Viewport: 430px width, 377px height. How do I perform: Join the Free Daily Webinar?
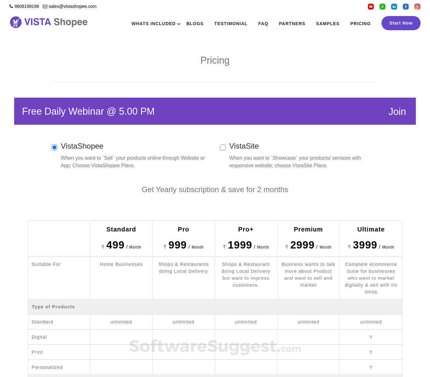point(397,111)
